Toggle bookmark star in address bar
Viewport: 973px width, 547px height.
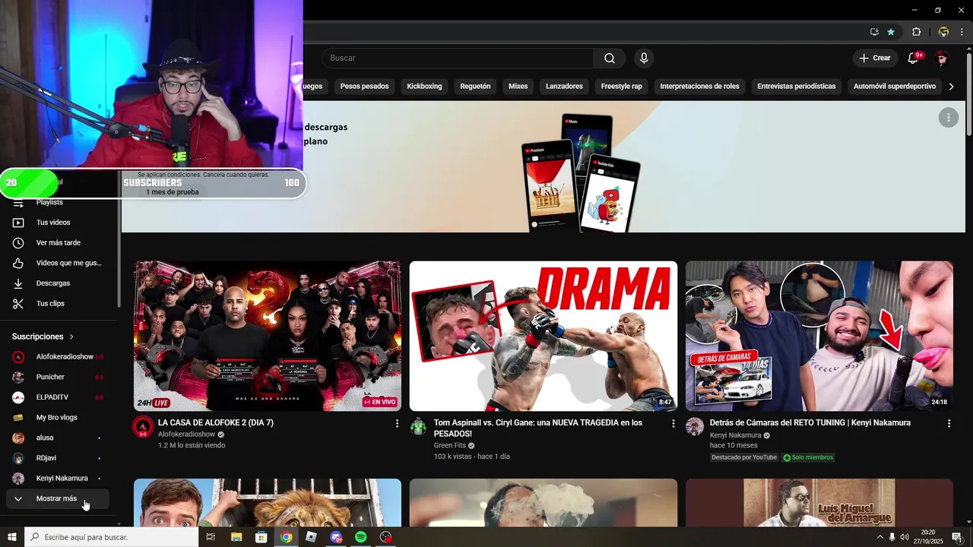point(891,32)
